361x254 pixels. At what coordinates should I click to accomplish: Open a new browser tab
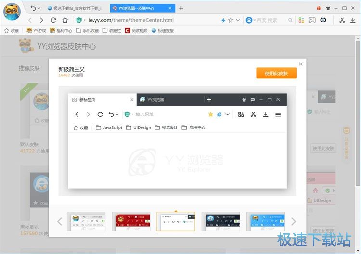pyautogui.click(x=181, y=8)
